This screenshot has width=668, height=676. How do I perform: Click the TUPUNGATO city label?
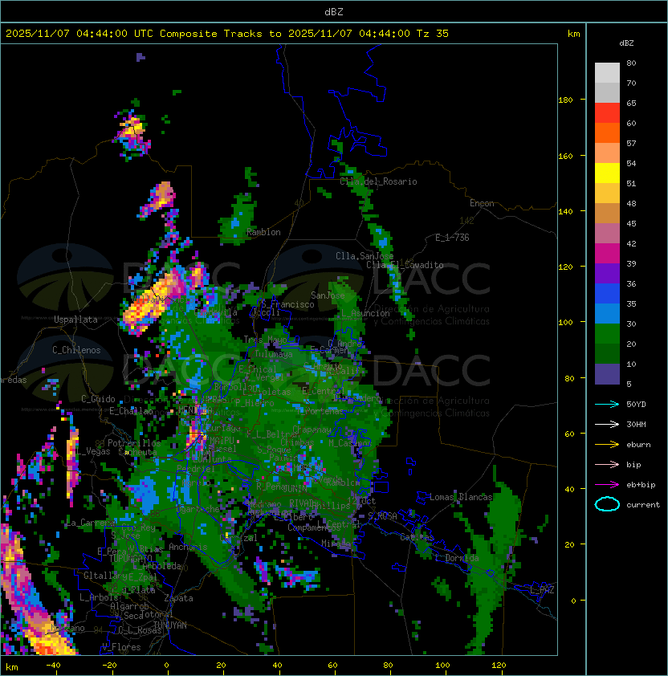[x=130, y=558]
